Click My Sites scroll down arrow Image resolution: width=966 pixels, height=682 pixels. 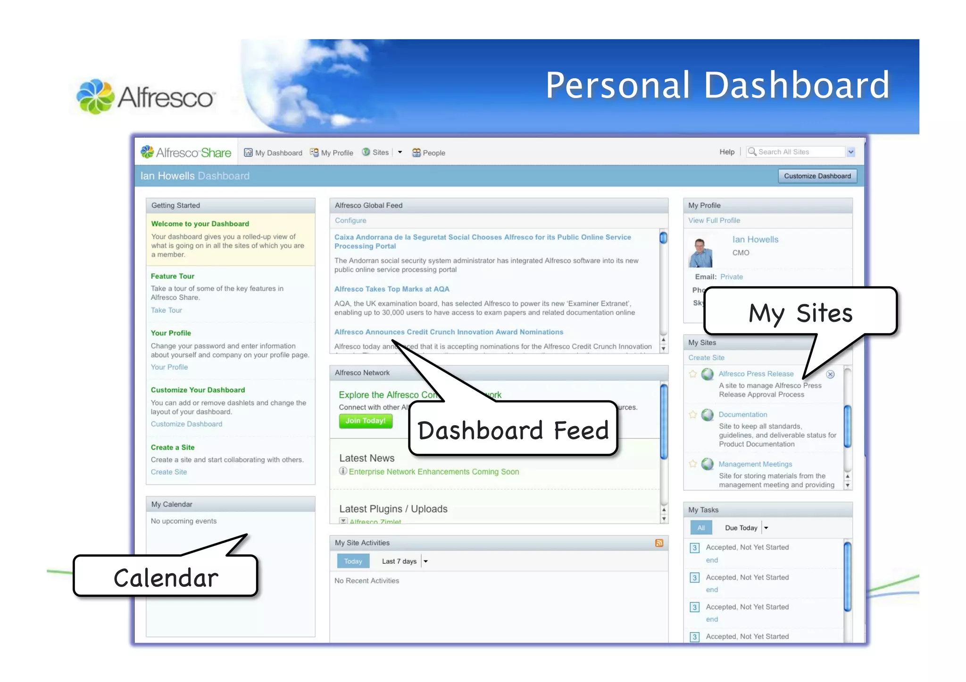[847, 485]
